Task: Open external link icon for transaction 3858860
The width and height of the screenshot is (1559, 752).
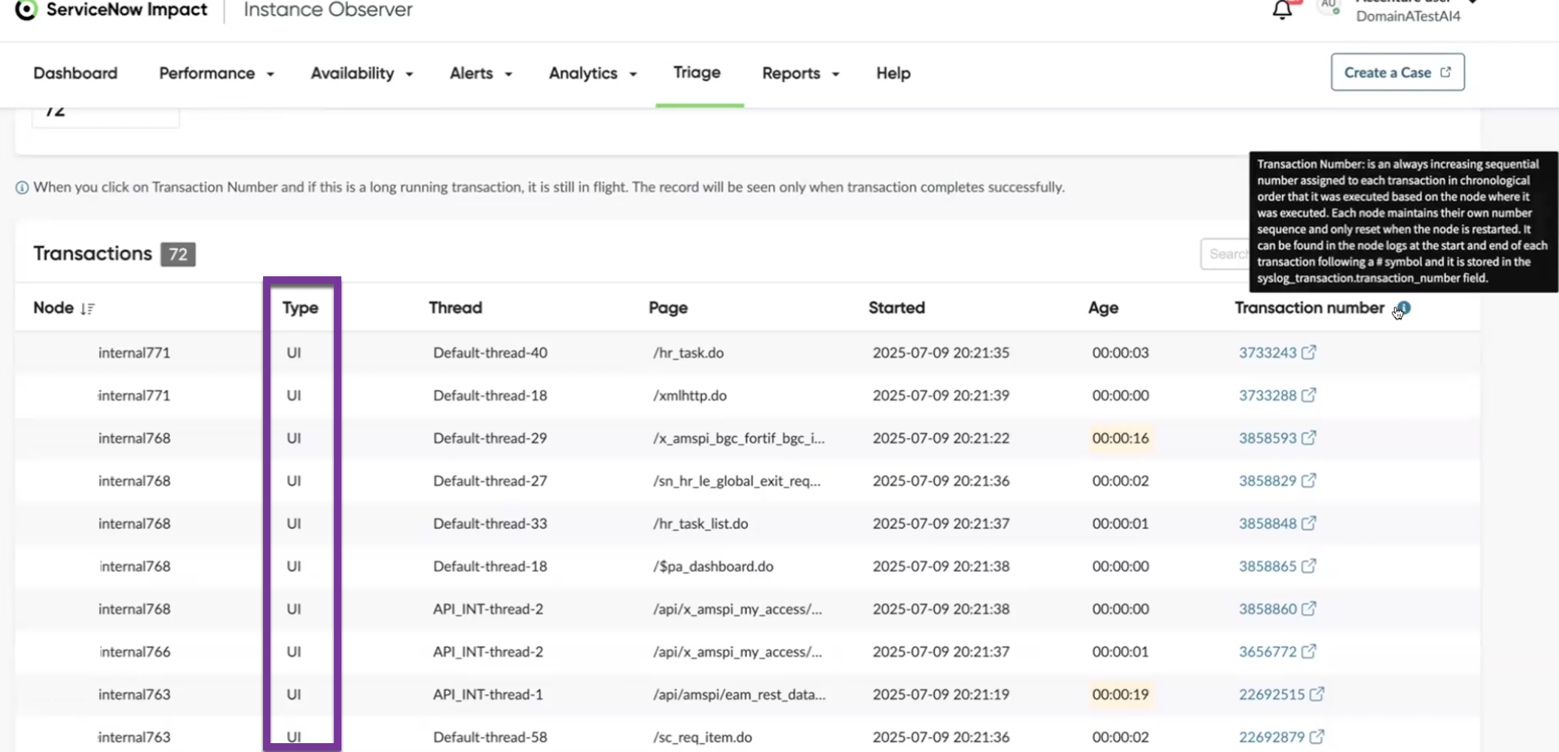Action: pos(1309,609)
